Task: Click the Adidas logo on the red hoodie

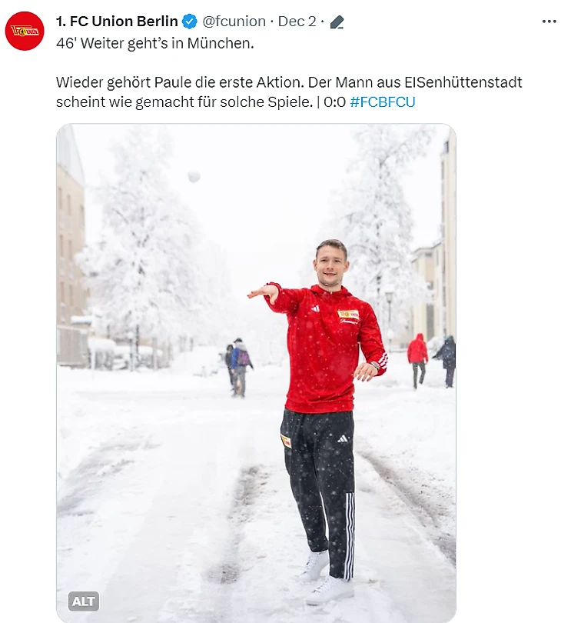Action: point(315,308)
